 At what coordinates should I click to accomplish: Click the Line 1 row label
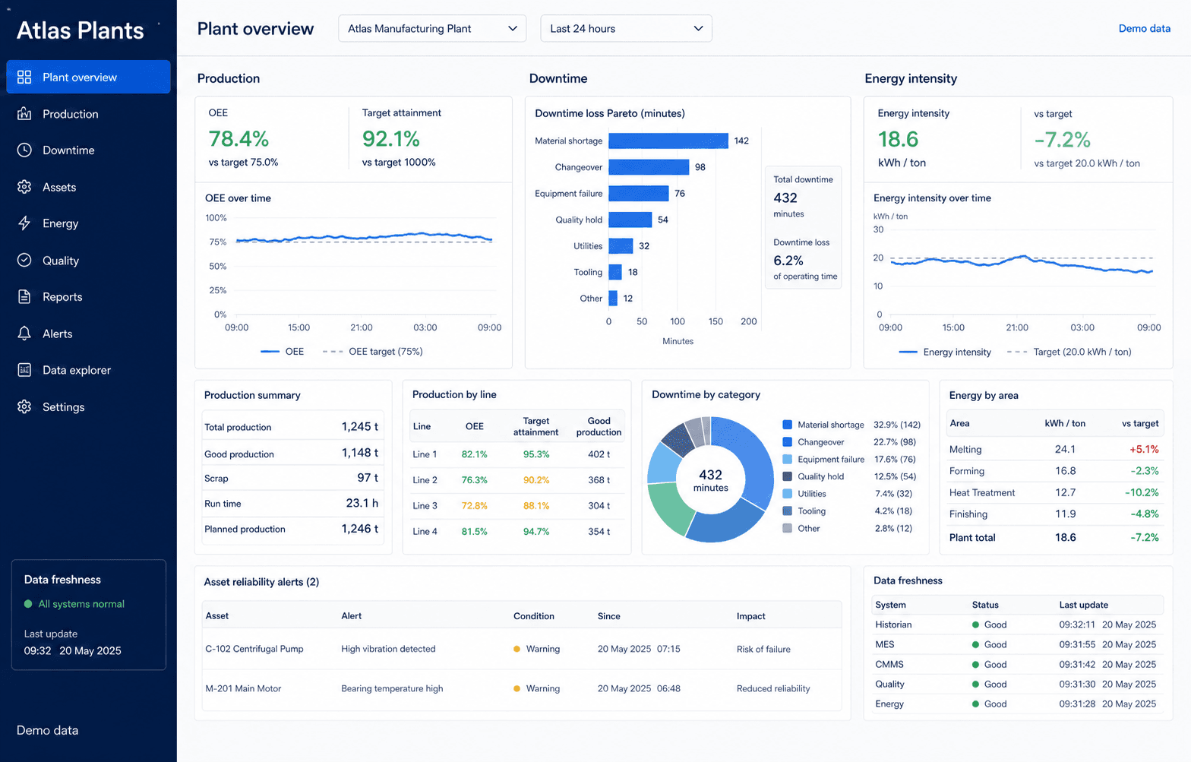[425, 454]
